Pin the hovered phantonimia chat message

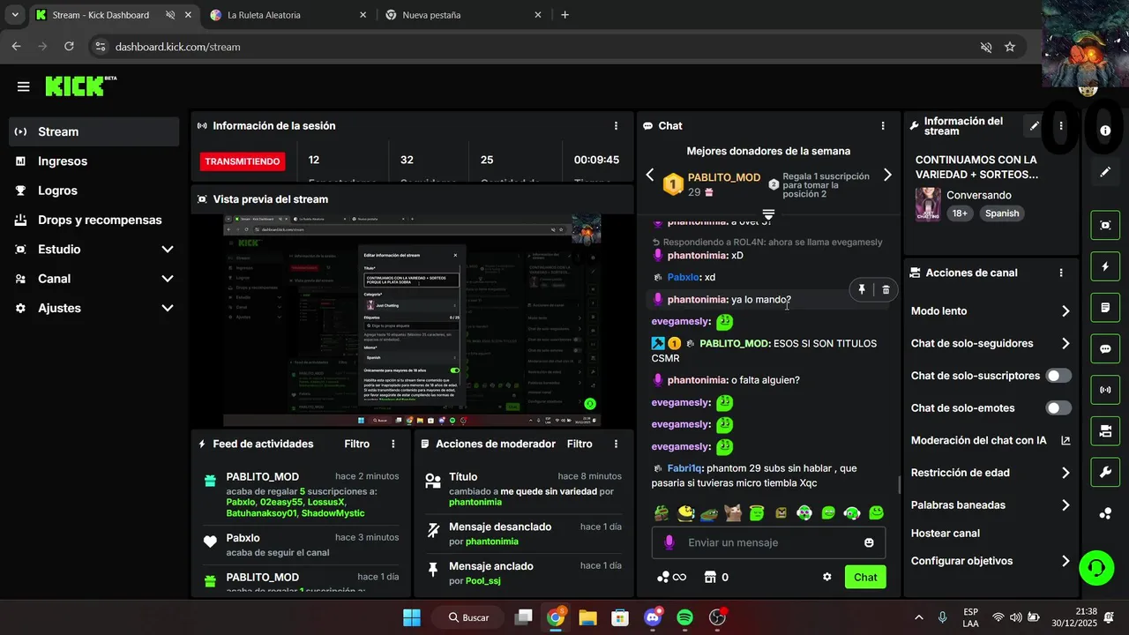pos(862,289)
